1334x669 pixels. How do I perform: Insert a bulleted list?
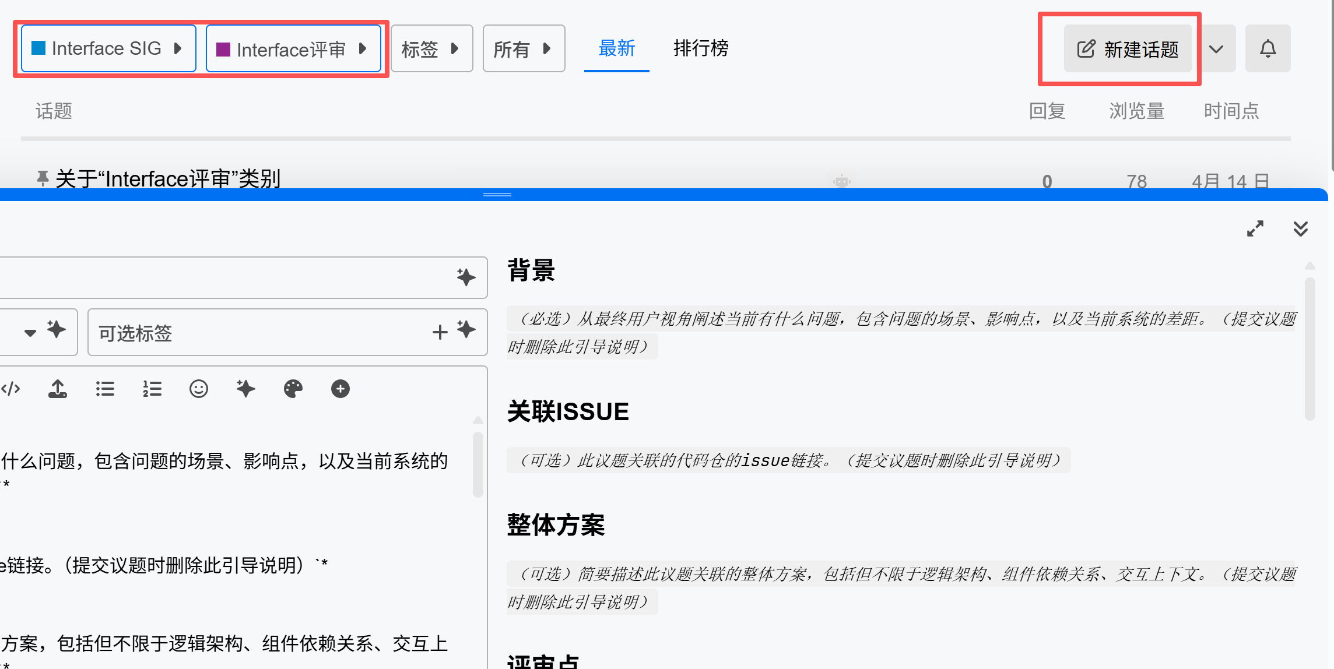(105, 389)
